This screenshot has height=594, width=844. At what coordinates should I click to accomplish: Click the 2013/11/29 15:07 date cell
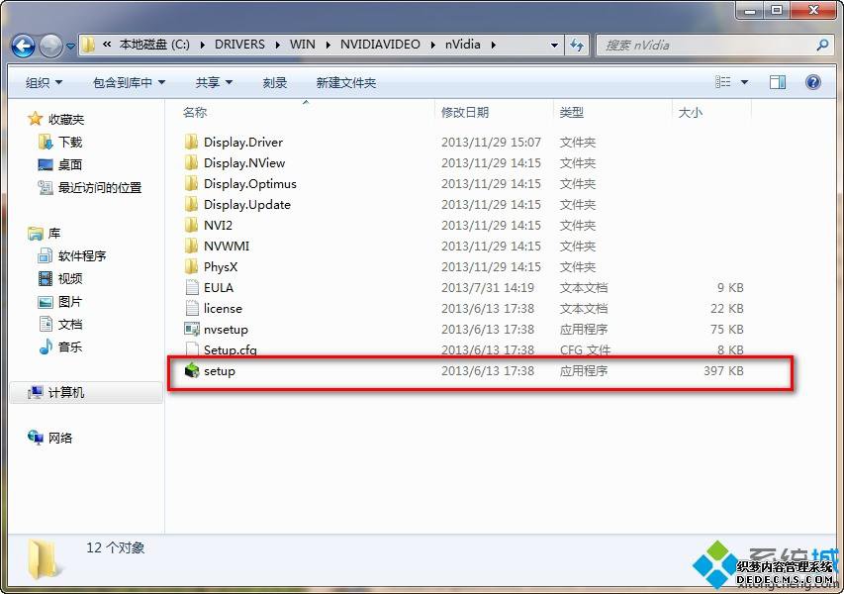click(x=491, y=143)
